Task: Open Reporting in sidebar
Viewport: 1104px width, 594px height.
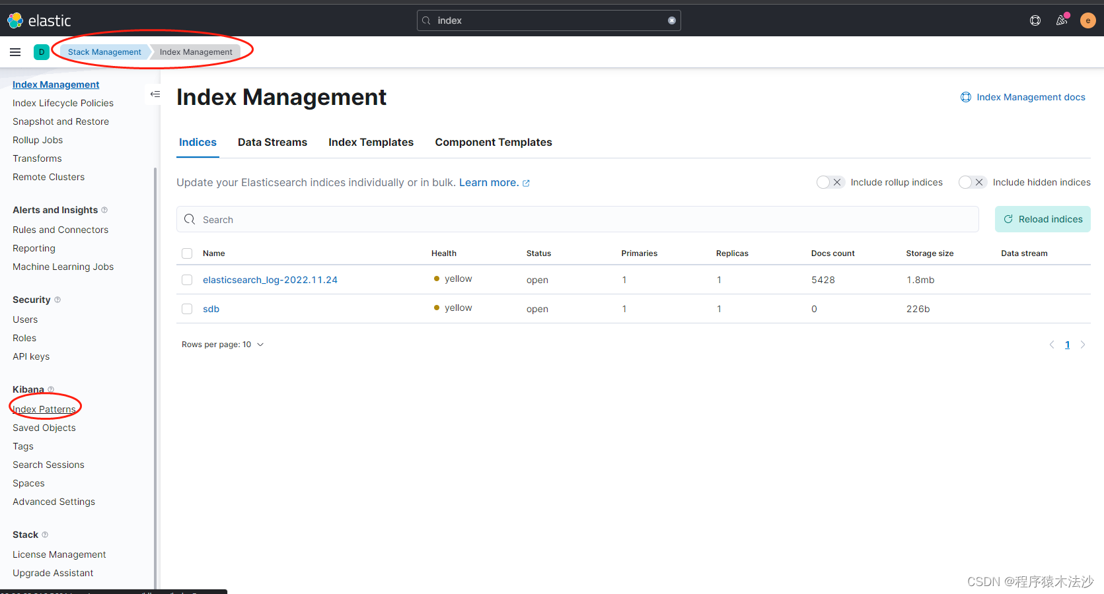Action: (x=34, y=248)
